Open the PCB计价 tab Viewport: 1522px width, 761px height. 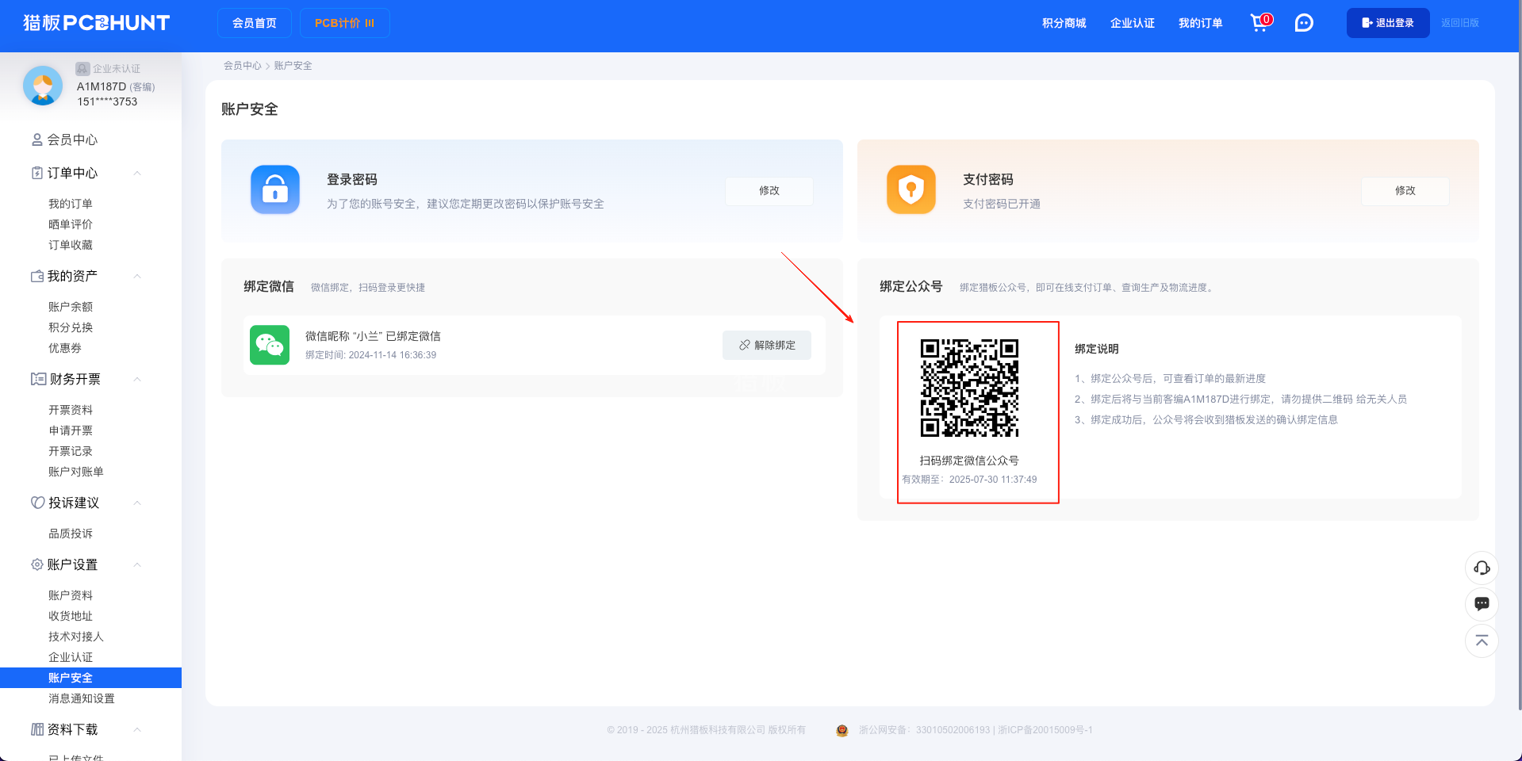[344, 23]
